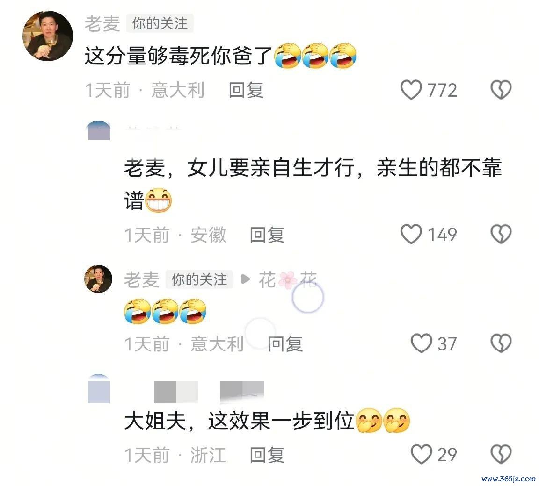Tap broken heart on the Zhejiang comment

[x=501, y=454]
